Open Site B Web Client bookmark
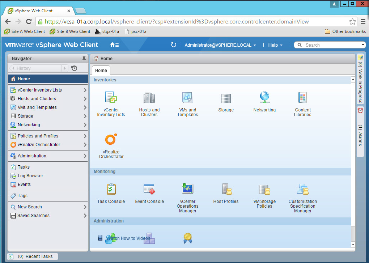Image resolution: width=369 pixels, height=263 pixels. pos(70,31)
